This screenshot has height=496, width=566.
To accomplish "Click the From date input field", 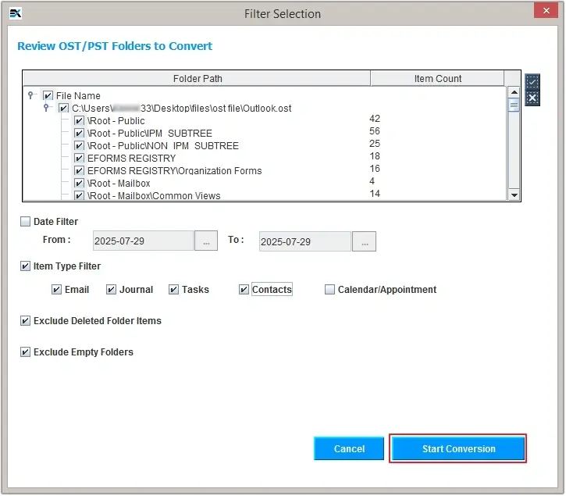I will pos(143,241).
